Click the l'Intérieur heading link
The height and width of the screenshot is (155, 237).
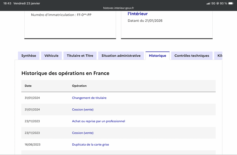pos(137,14)
